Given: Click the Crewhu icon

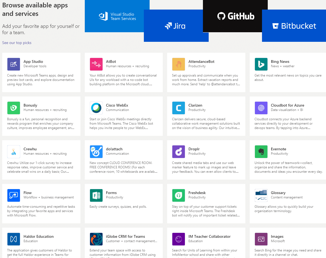Looking at the screenshot, I should (x=13, y=152).
